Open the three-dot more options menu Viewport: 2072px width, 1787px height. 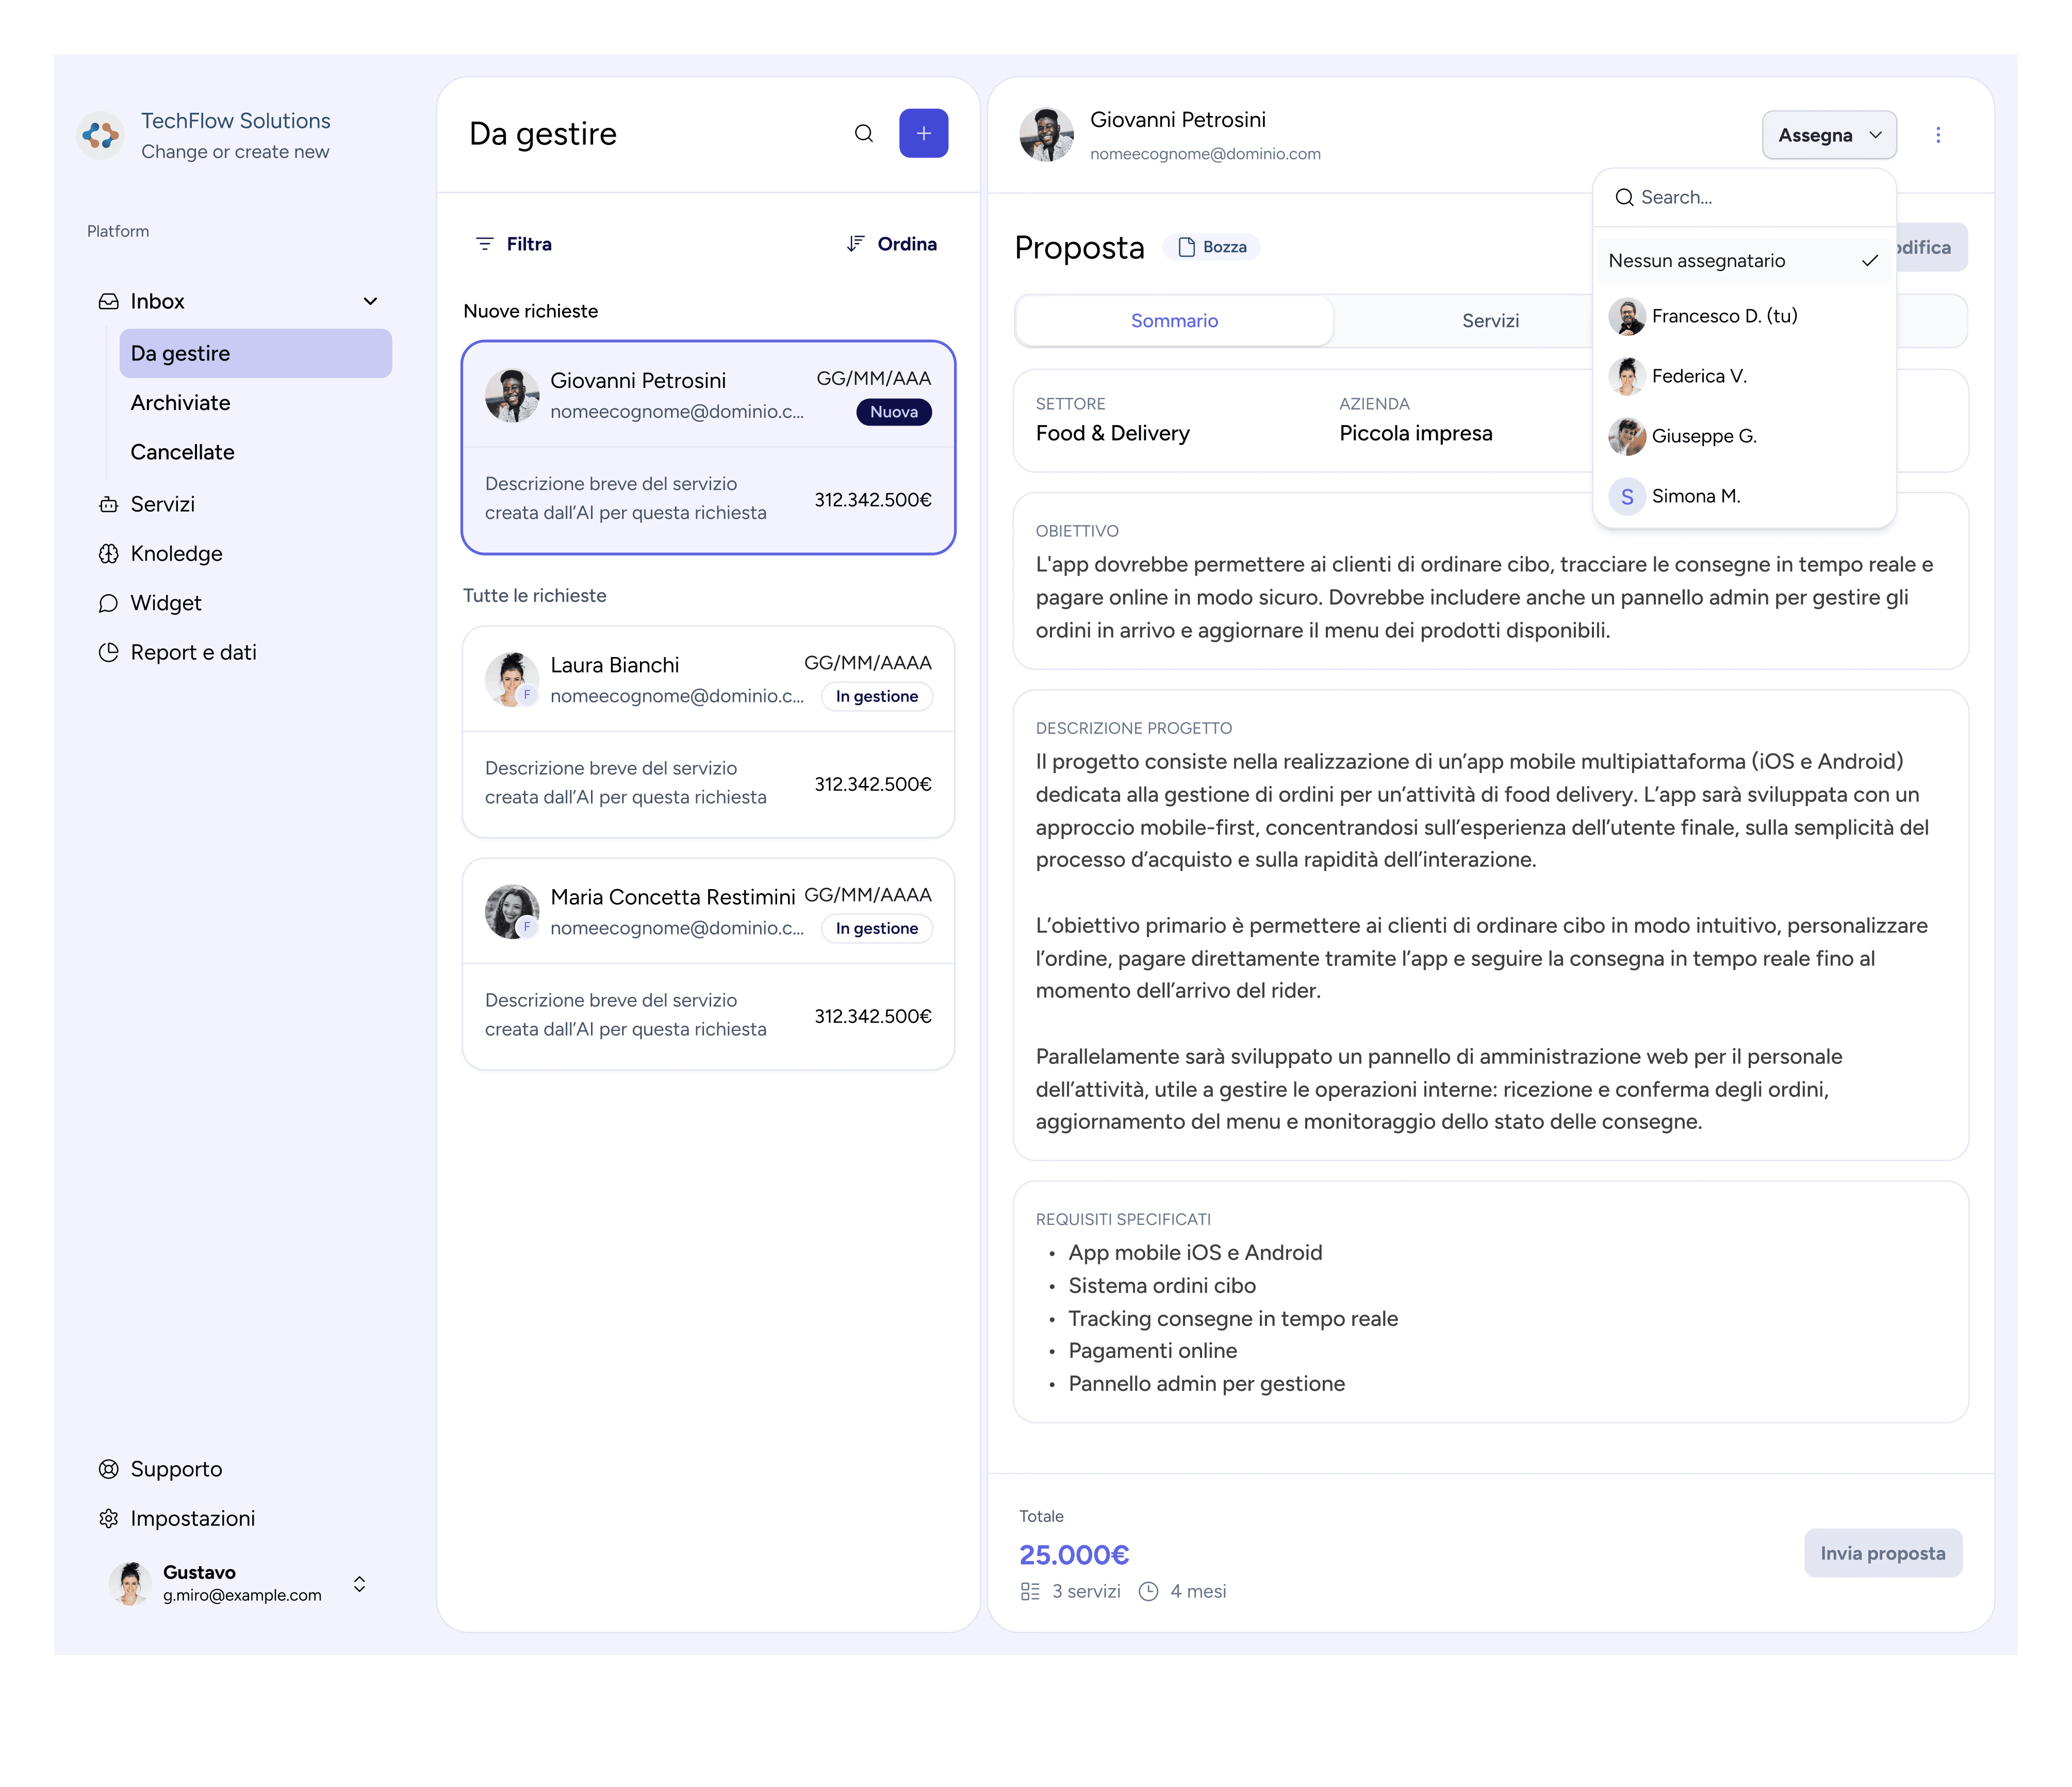[1937, 135]
